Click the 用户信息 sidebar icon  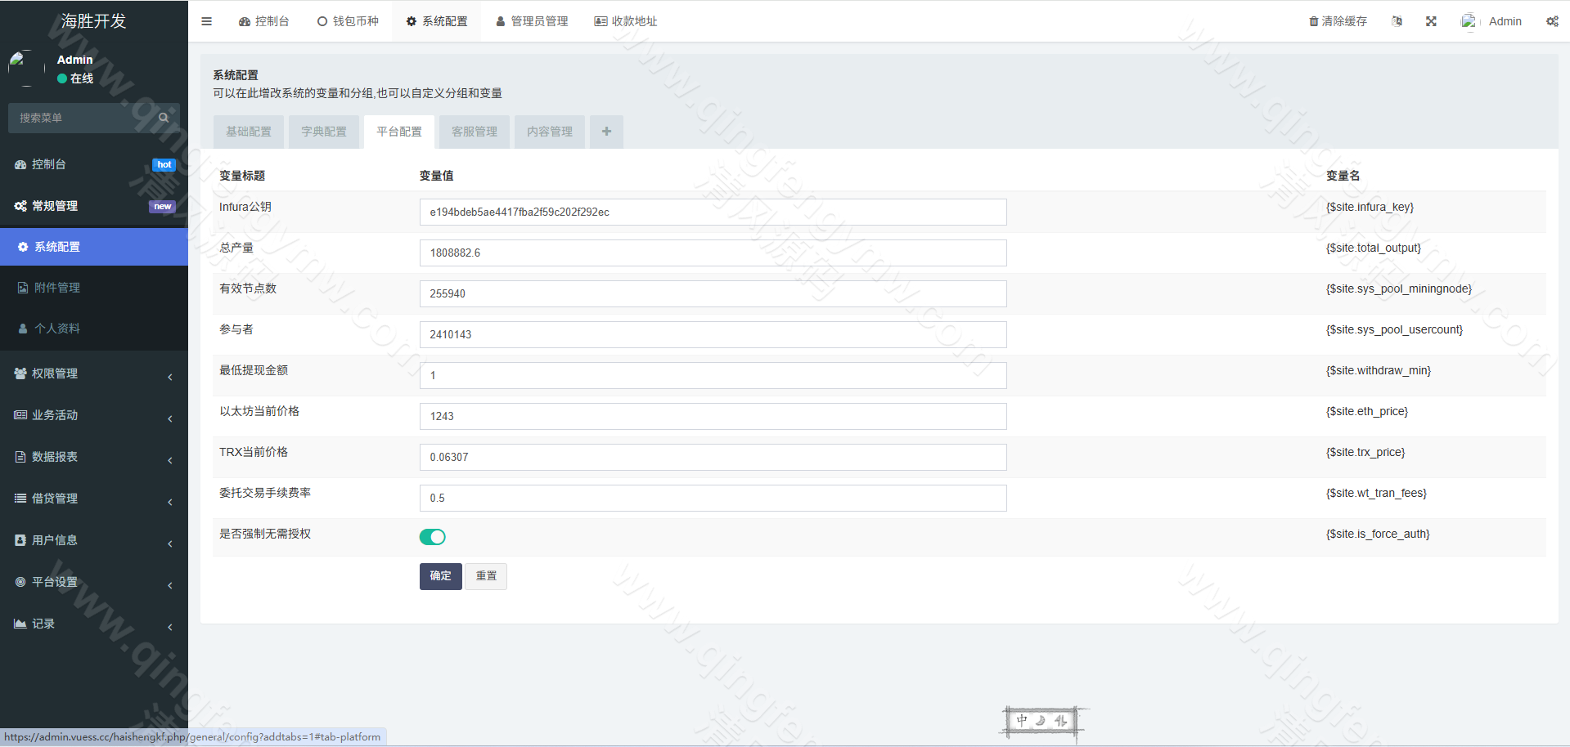(x=20, y=540)
